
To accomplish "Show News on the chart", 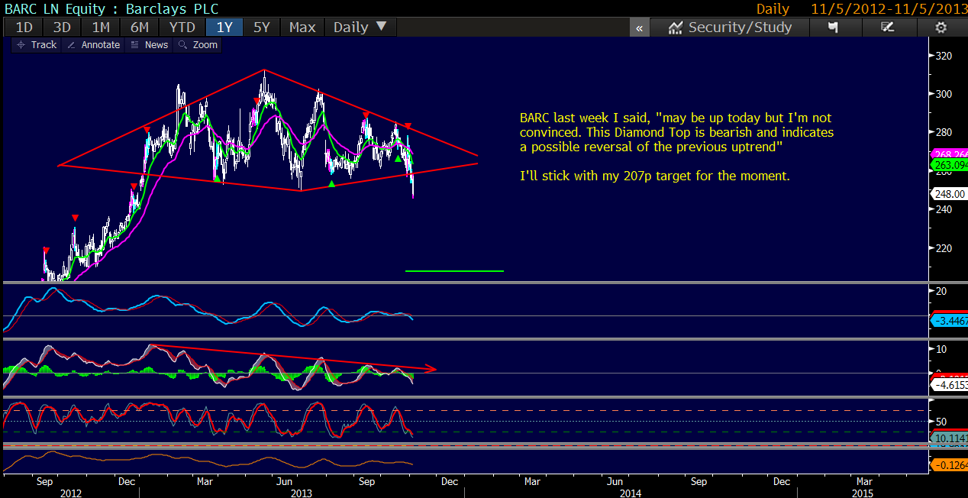I will (149, 45).
